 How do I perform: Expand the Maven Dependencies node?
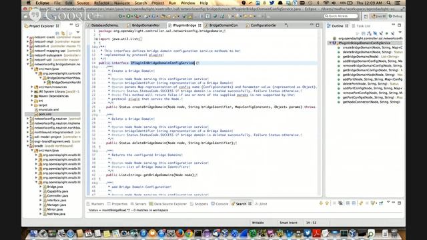point(32,96)
